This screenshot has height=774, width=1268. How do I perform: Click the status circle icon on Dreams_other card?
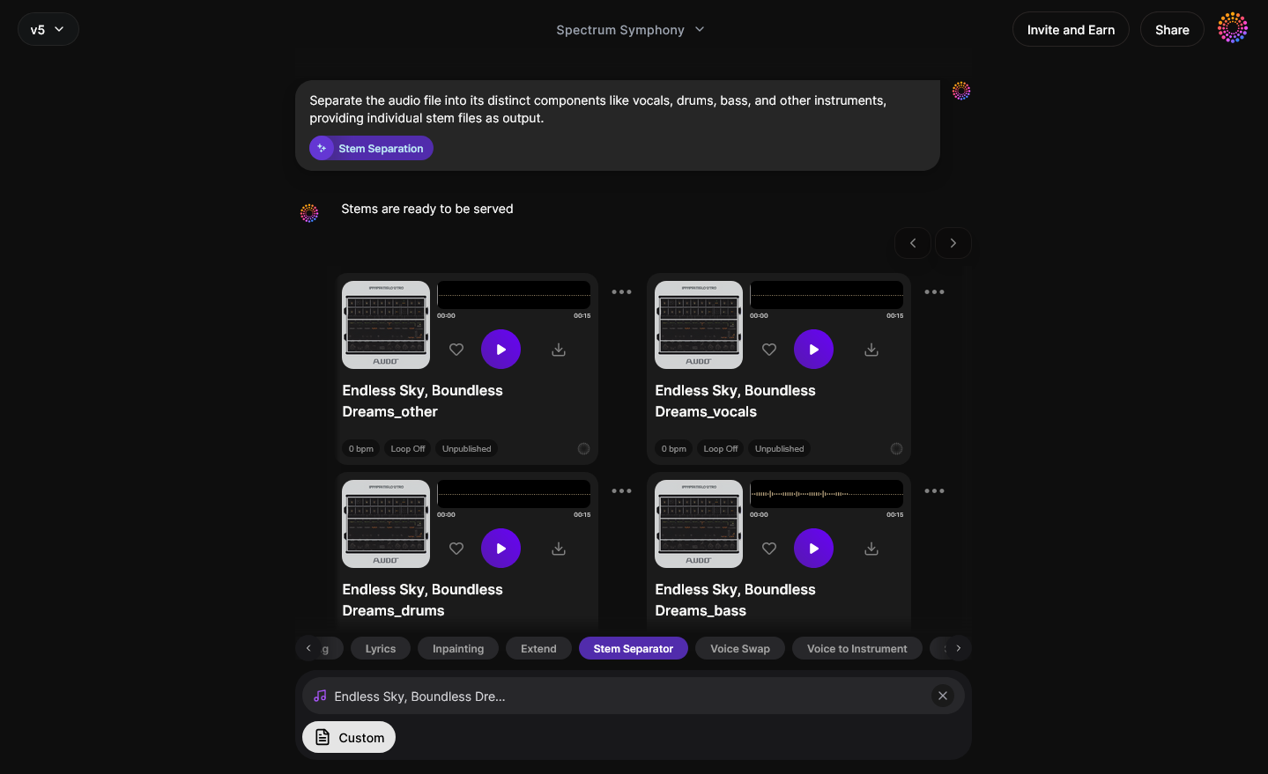point(583,448)
